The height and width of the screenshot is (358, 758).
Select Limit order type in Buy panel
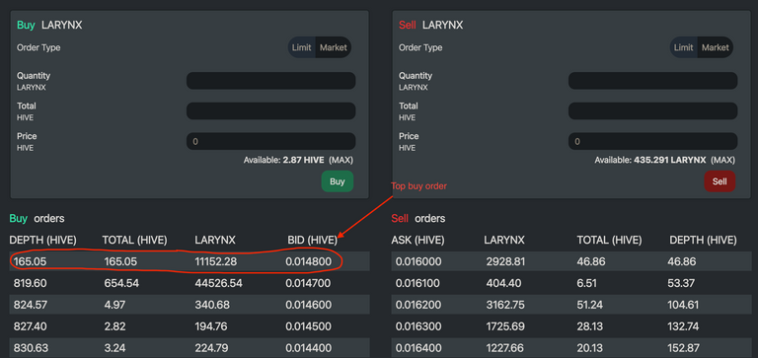click(302, 47)
